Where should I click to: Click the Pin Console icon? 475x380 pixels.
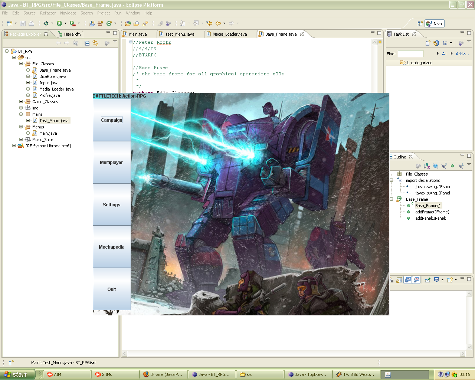[427, 280]
